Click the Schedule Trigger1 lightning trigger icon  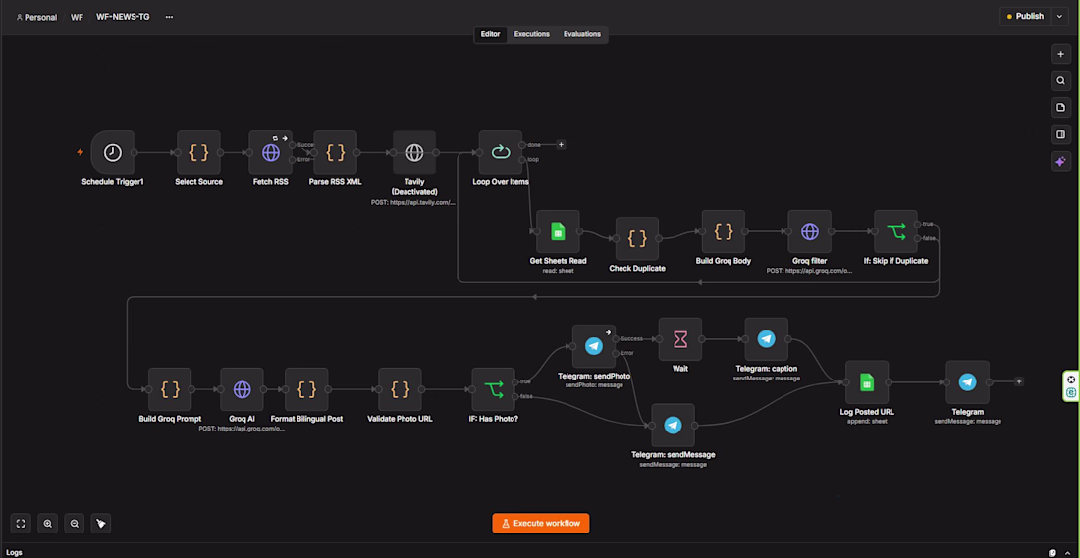80,152
